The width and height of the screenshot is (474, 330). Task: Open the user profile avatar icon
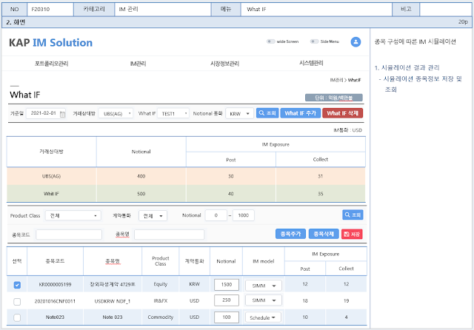tap(355, 41)
